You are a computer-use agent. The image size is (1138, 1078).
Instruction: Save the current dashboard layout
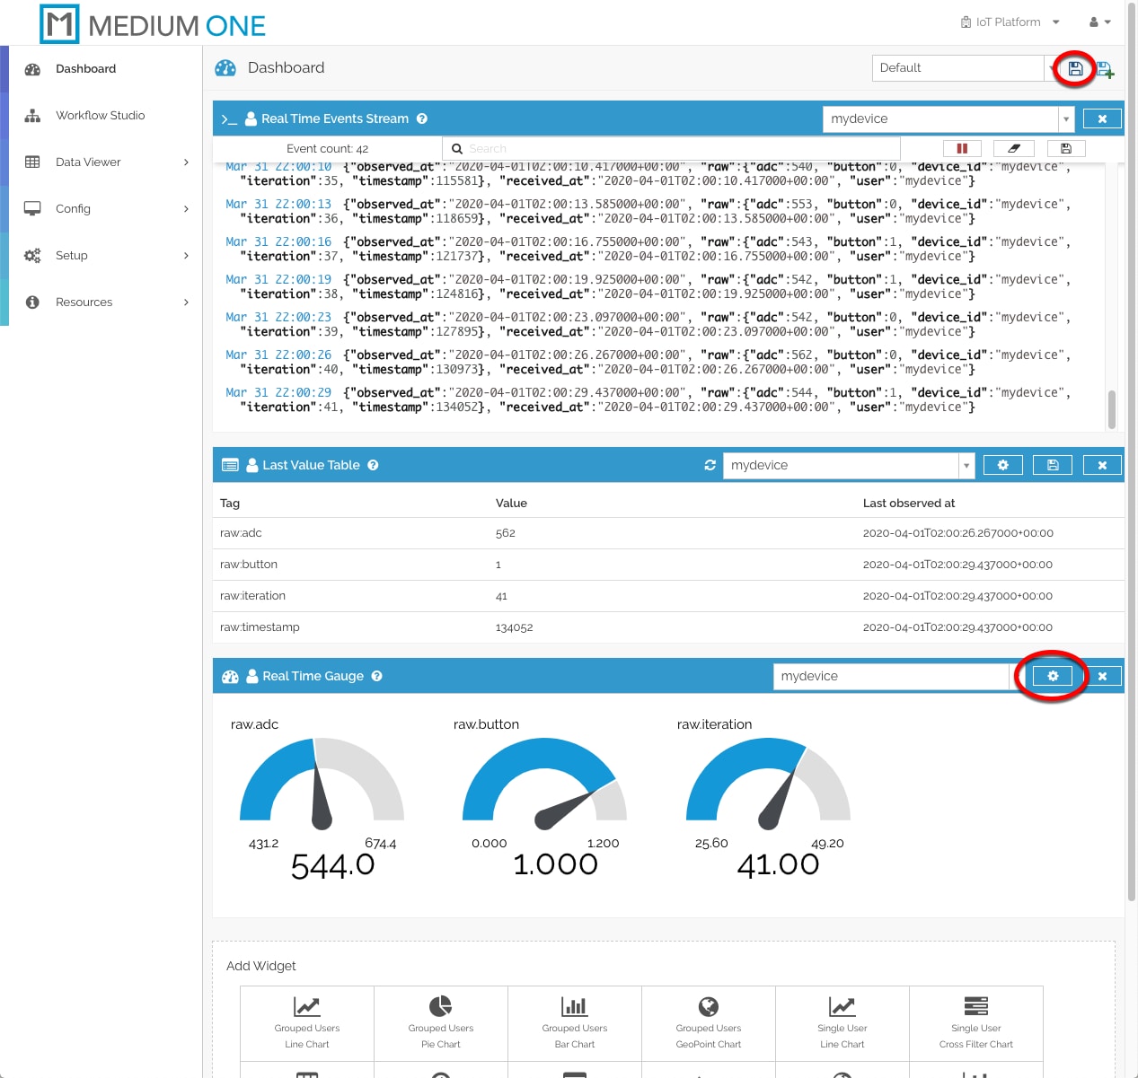1075,68
